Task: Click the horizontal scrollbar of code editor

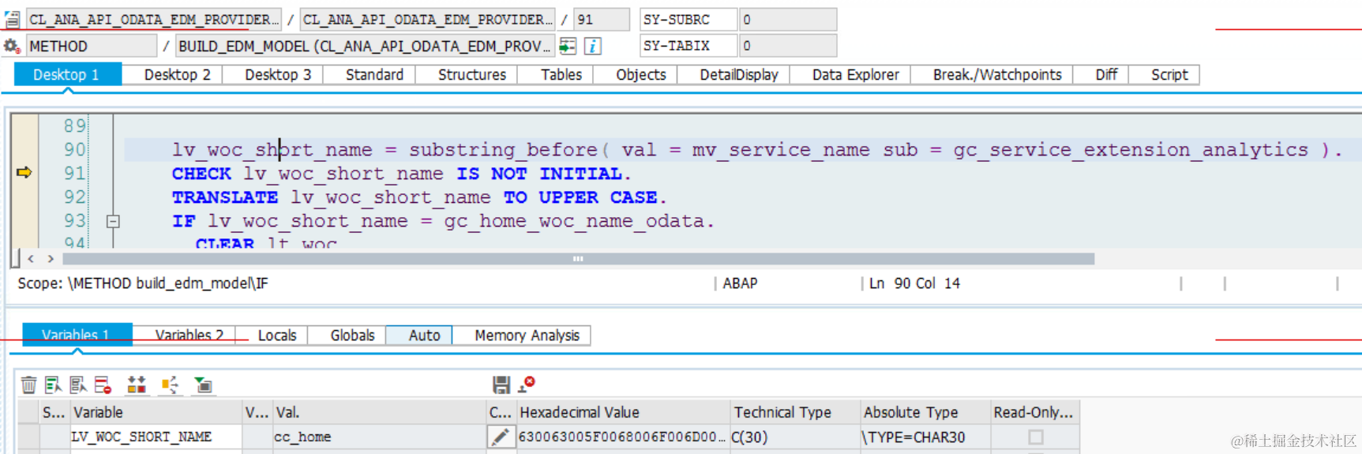Action: tap(578, 258)
